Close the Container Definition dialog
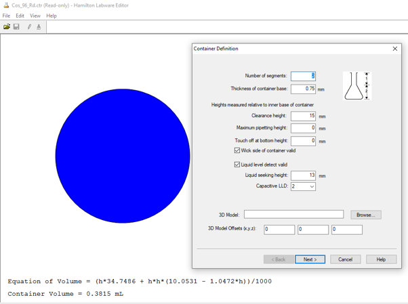 (x=395, y=49)
